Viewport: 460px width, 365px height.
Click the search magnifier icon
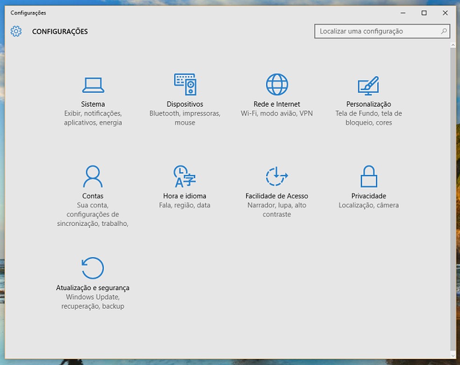click(444, 31)
